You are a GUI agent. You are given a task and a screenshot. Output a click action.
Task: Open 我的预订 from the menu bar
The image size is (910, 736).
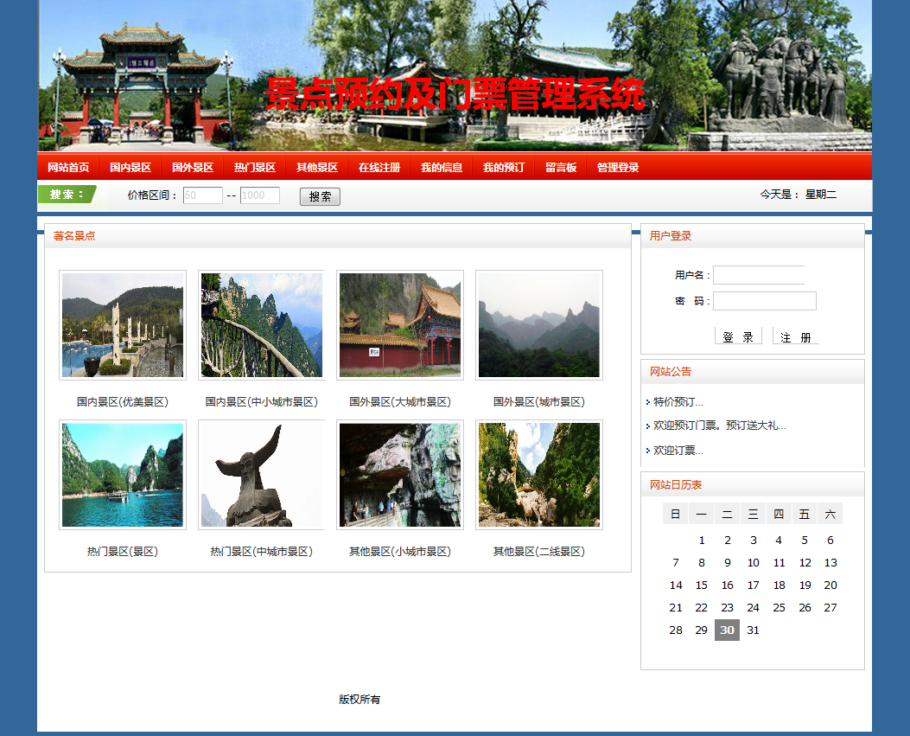(x=504, y=167)
